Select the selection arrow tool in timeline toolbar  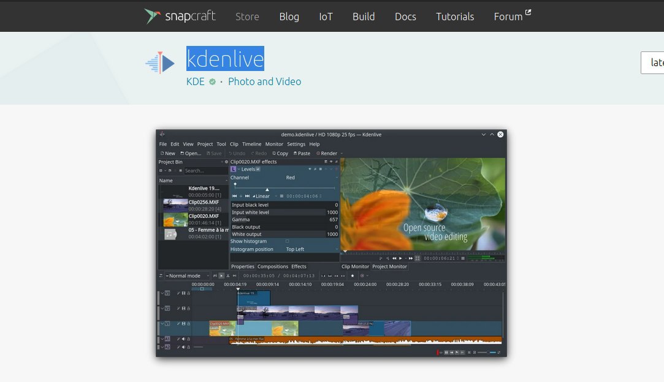tap(221, 276)
